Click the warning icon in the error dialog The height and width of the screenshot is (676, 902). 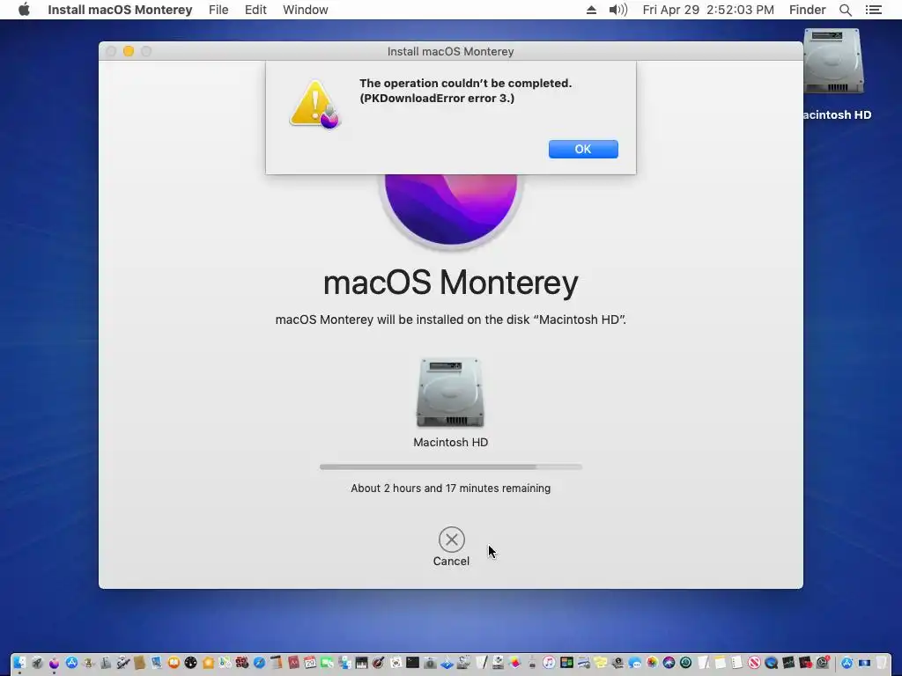[x=315, y=105]
